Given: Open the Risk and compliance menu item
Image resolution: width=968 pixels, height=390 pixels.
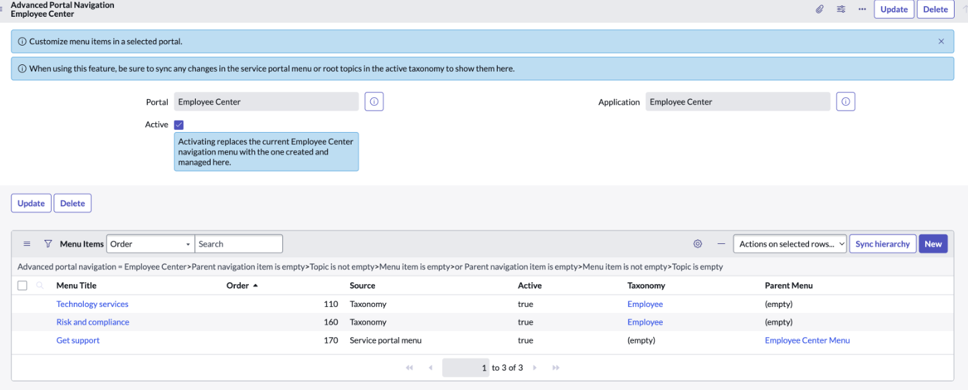Looking at the screenshot, I should pyautogui.click(x=93, y=322).
